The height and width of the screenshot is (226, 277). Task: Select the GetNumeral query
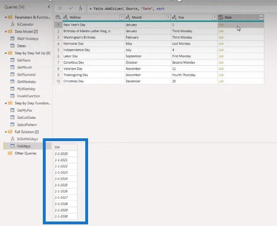pos(27,75)
